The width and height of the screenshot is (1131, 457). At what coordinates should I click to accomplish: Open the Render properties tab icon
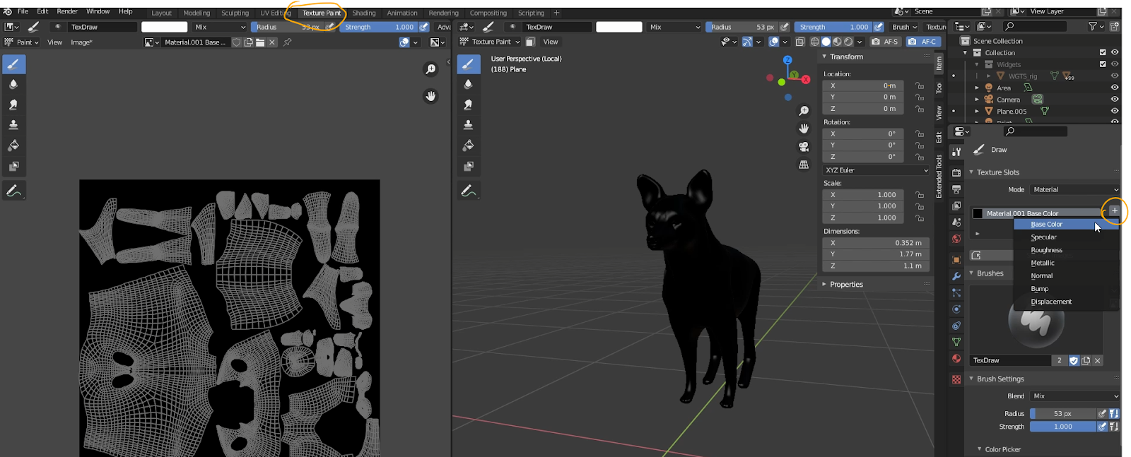(x=956, y=172)
